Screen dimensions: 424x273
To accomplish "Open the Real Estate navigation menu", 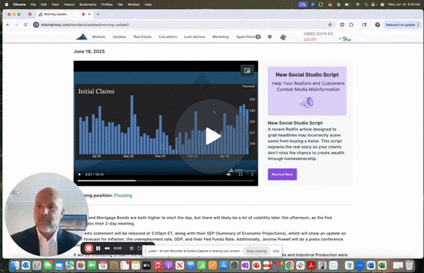I will [x=143, y=36].
